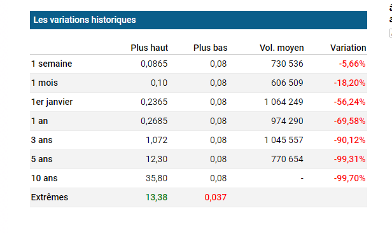392x234 pixels.
Task: Click the 'Extrêmes' row label
Action: pos(49,197)
